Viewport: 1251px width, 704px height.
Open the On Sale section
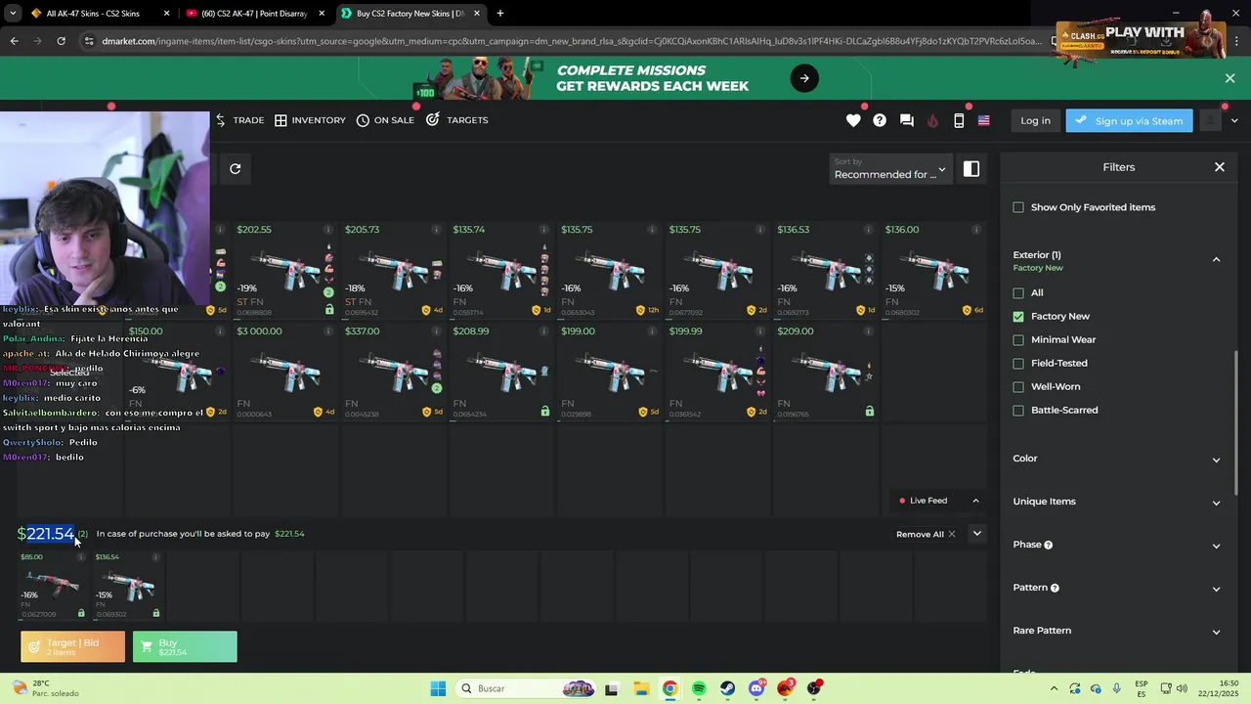pyautogui.click(x=385, y=120)
